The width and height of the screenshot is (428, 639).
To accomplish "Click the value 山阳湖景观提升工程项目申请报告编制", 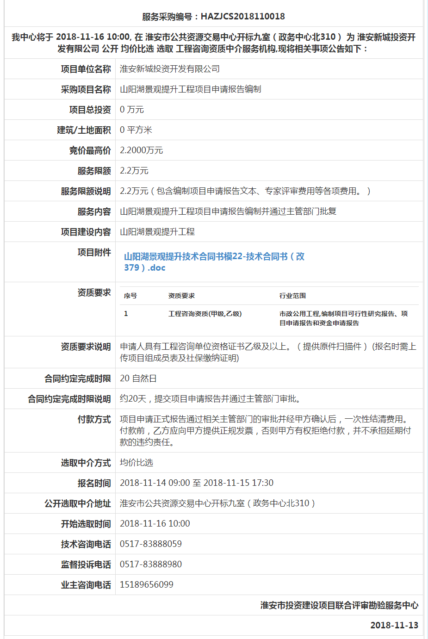I will [x=191, y=89].
